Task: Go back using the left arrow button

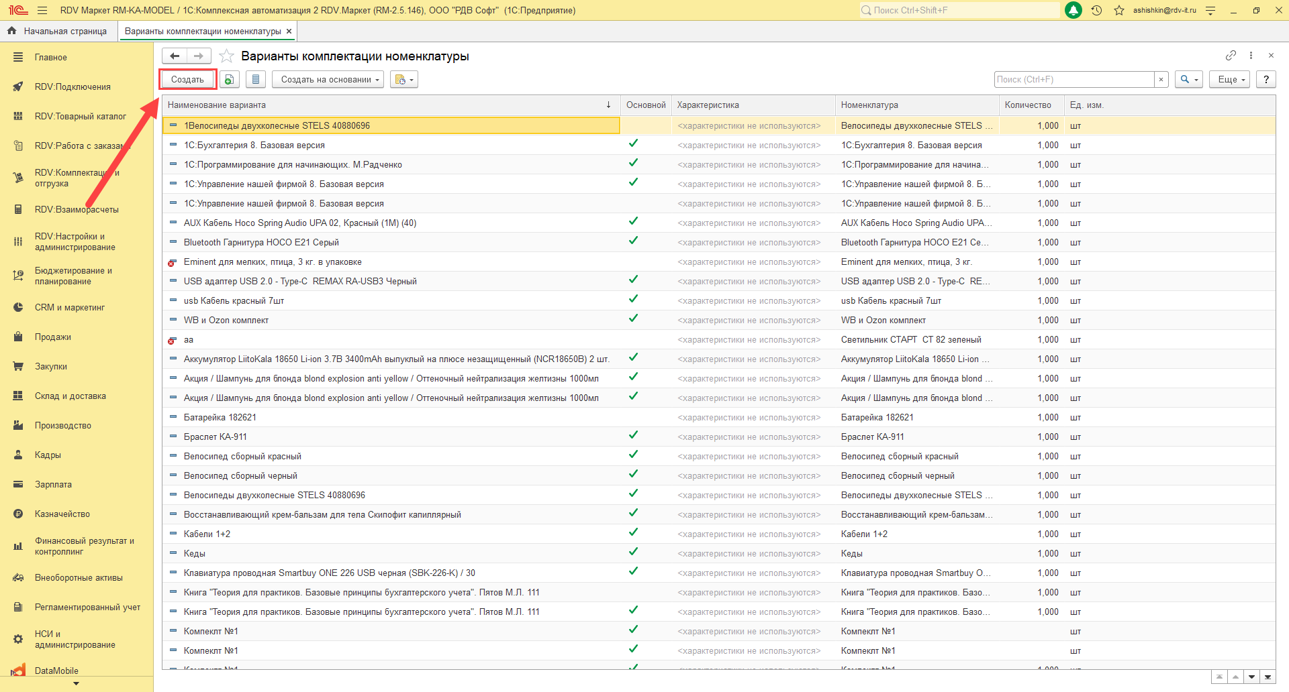Action: point(175,56)
